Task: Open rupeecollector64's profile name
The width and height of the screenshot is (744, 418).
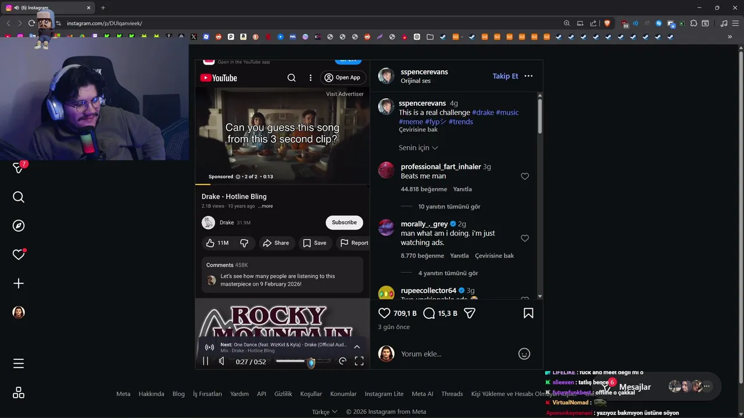Action: pos(428,290)
